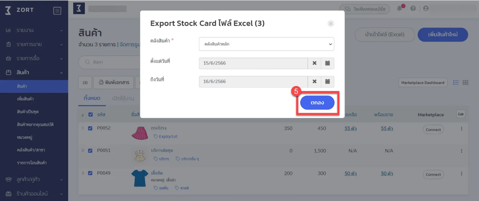Switch to grid view icon
Screen dimensions: 479x201
(x=465, y=83)
